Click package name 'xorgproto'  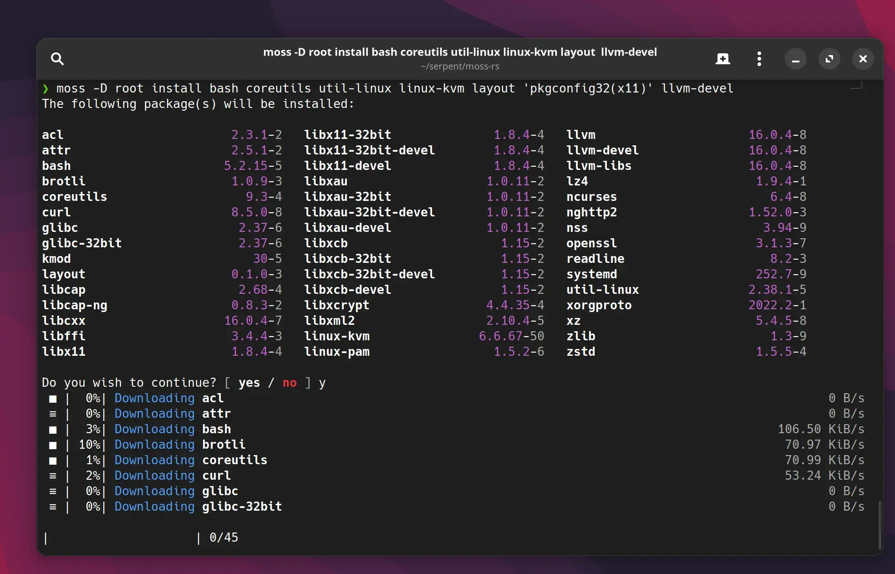pos(599,306)
